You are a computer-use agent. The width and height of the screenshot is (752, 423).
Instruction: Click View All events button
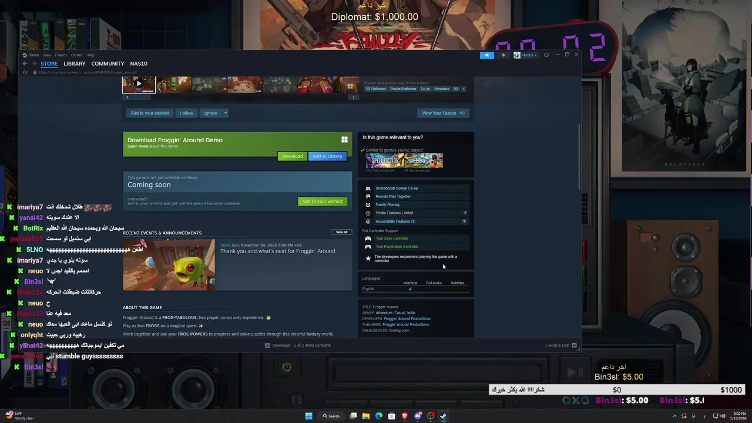click(341, 232)
